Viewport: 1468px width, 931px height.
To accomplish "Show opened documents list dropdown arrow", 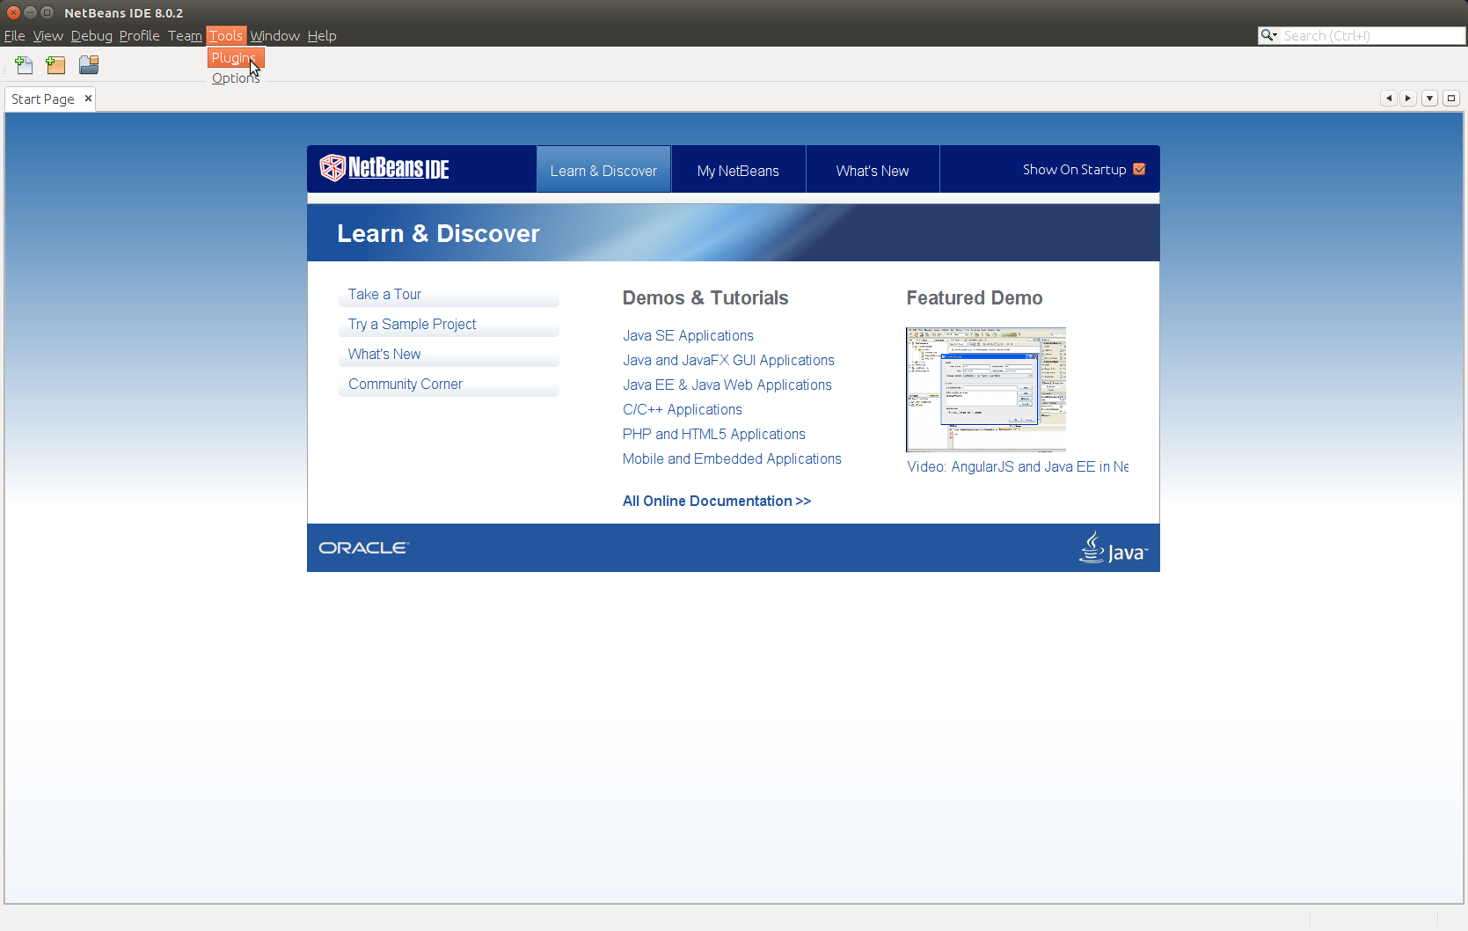I will (1430, 99).
